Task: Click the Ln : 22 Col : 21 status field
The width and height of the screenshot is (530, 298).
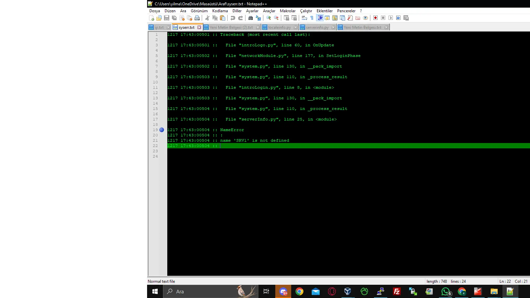Action: pos(513,281)
